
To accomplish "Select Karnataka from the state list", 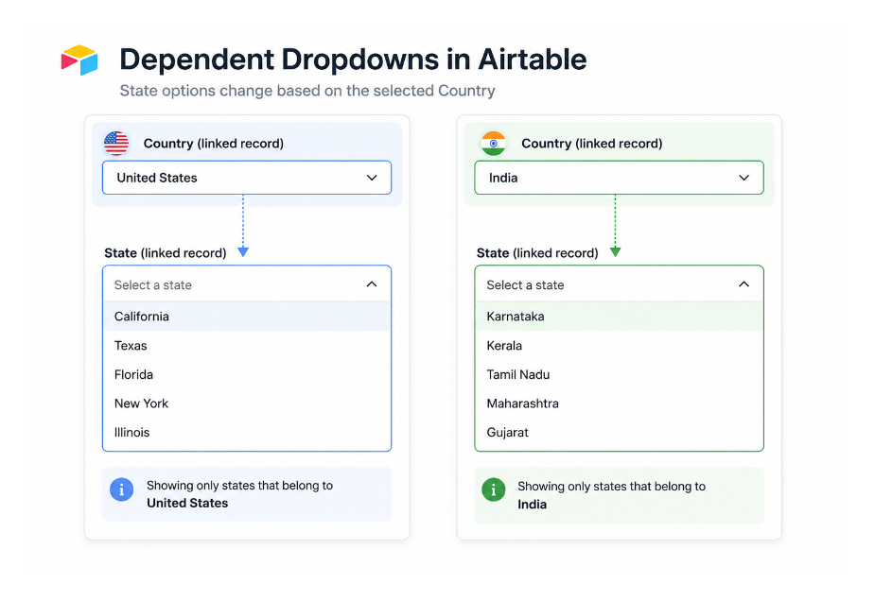I will [619, 317].
